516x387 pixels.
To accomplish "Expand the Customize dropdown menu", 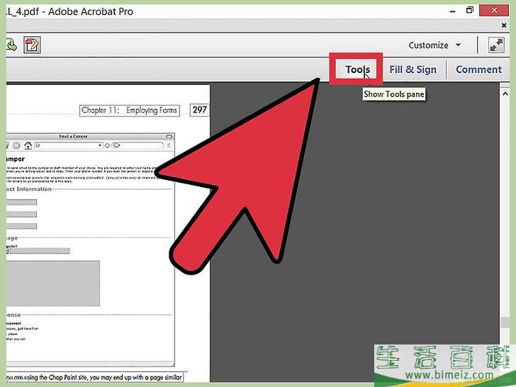I will tap(434, 45).
